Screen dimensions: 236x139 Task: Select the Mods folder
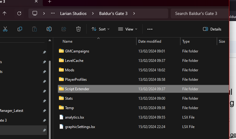pos(70,70)
